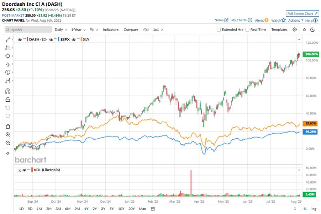This screenshot has width=321, height=214.
Task: Open My Charts link
Action: pos(242,20)
